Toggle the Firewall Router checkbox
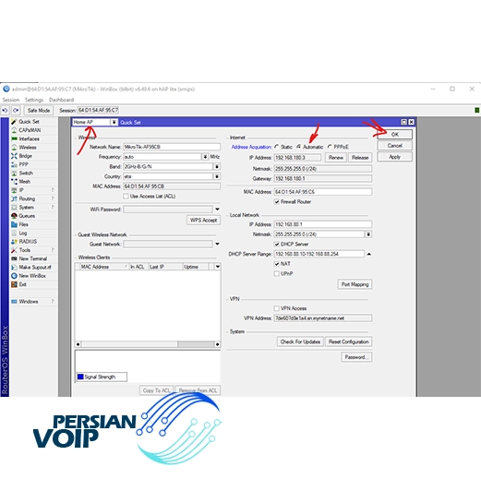This screenshot has height=479, width=481. (277, 202)
